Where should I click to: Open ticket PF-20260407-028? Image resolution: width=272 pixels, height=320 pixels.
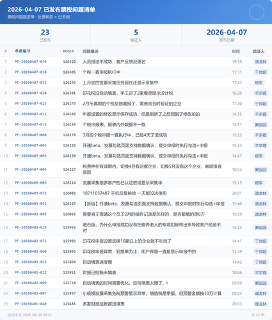(x=31, y=93)
